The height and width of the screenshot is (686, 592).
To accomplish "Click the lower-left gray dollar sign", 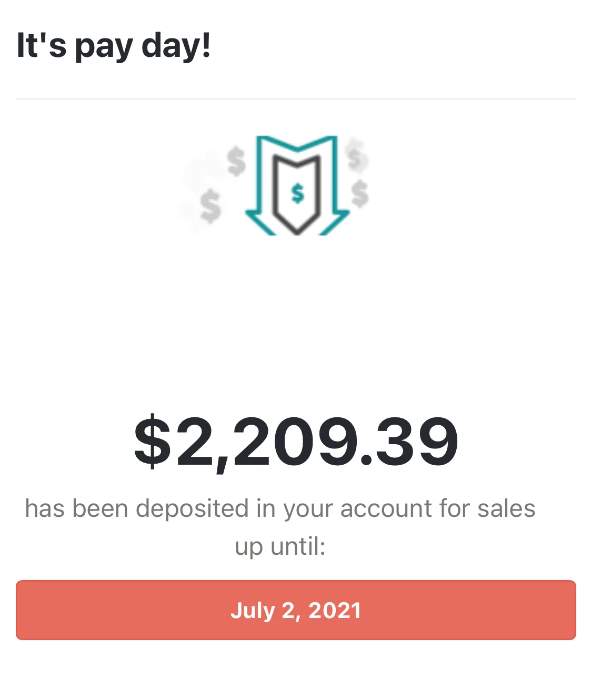I will tap(211, 205).
